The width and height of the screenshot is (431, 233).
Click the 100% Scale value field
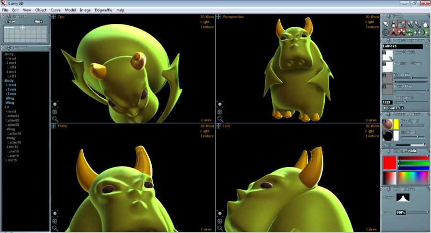(401, 212)
